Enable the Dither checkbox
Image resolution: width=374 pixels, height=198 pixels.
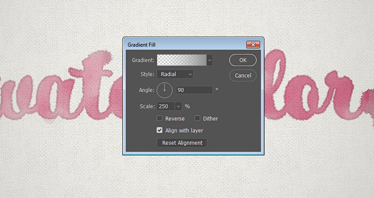pos(197,118)
